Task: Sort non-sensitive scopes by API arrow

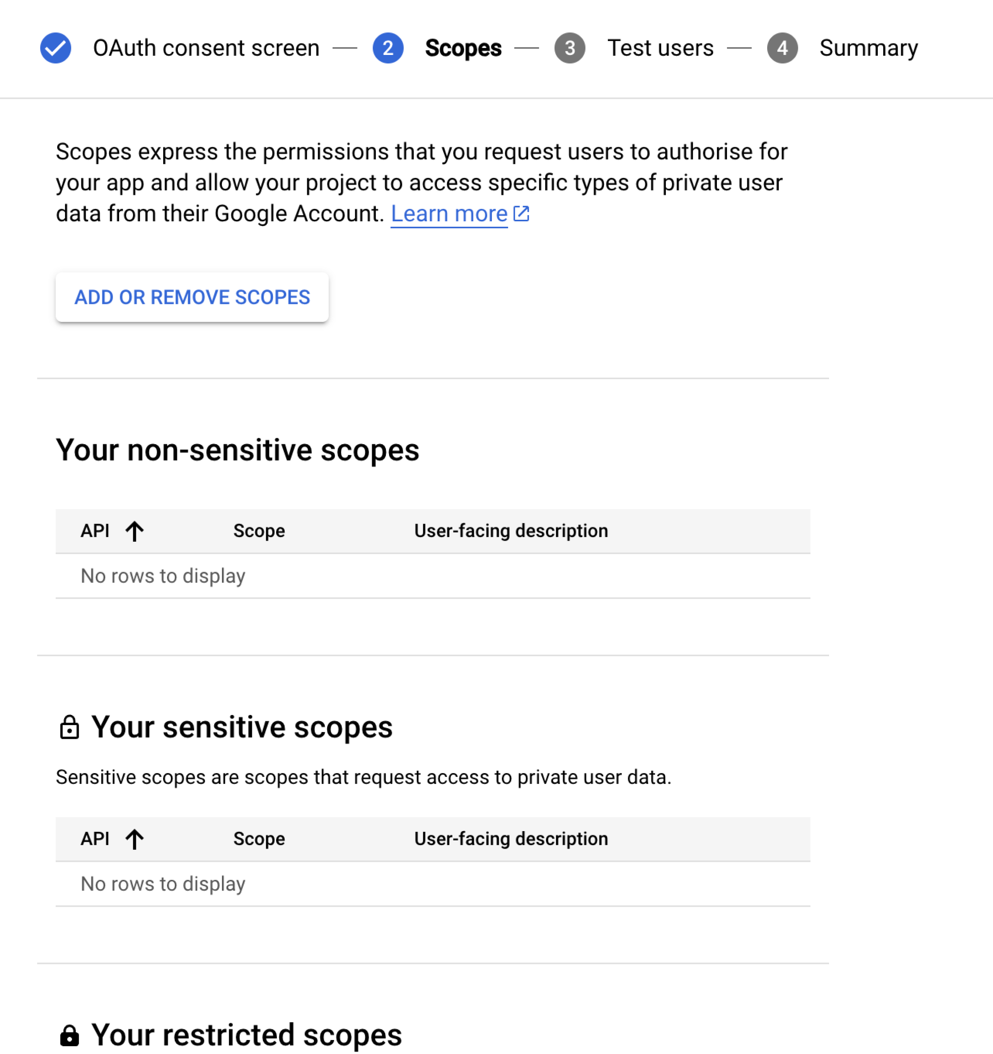Action: pyautogui.click(x=135, y=531)
